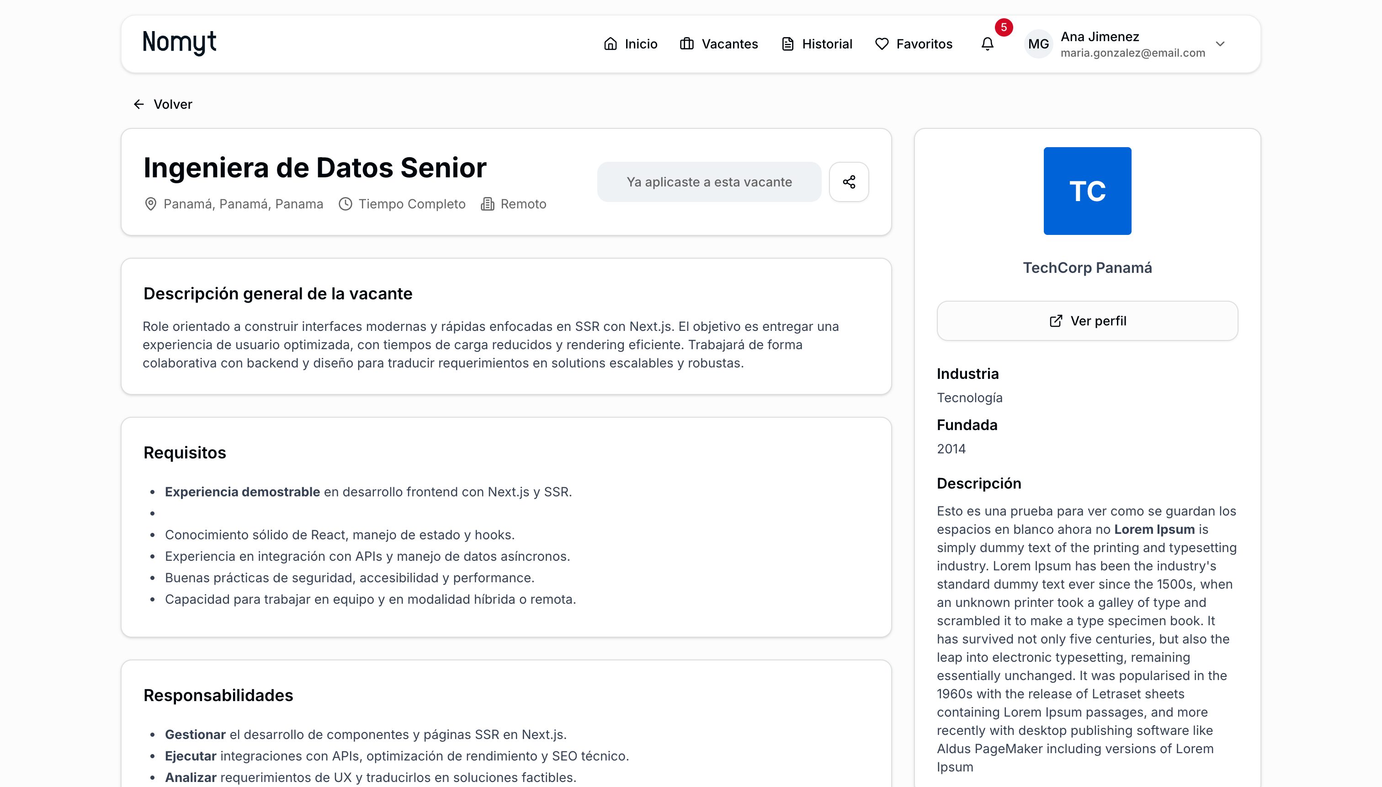
Task: Select the location pin icon near Panamá
Action: 151,204
